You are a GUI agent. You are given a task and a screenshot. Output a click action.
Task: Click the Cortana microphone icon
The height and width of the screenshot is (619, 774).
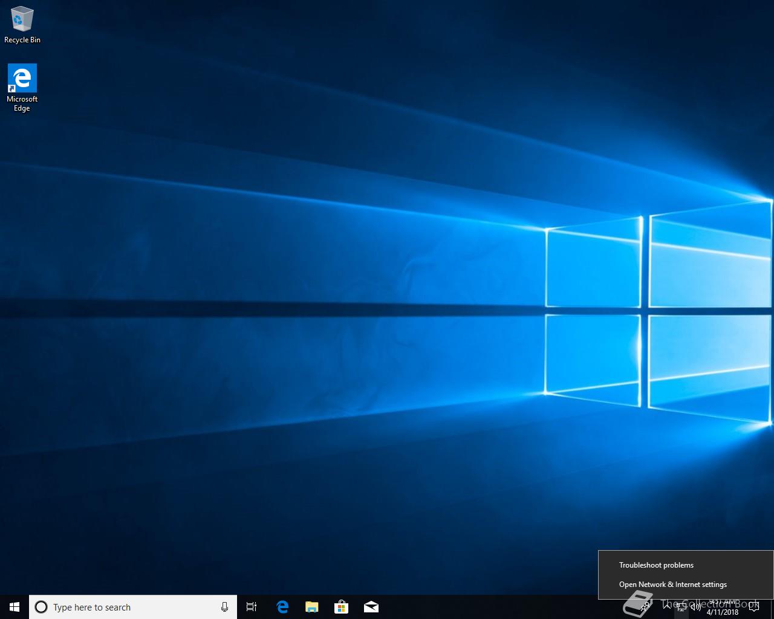click(x=224, y=607)
